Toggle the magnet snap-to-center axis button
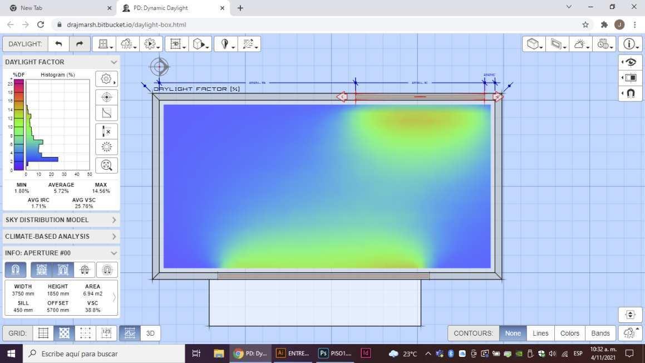The width and height of the screenshot is (645, 363). click(85, 270)
